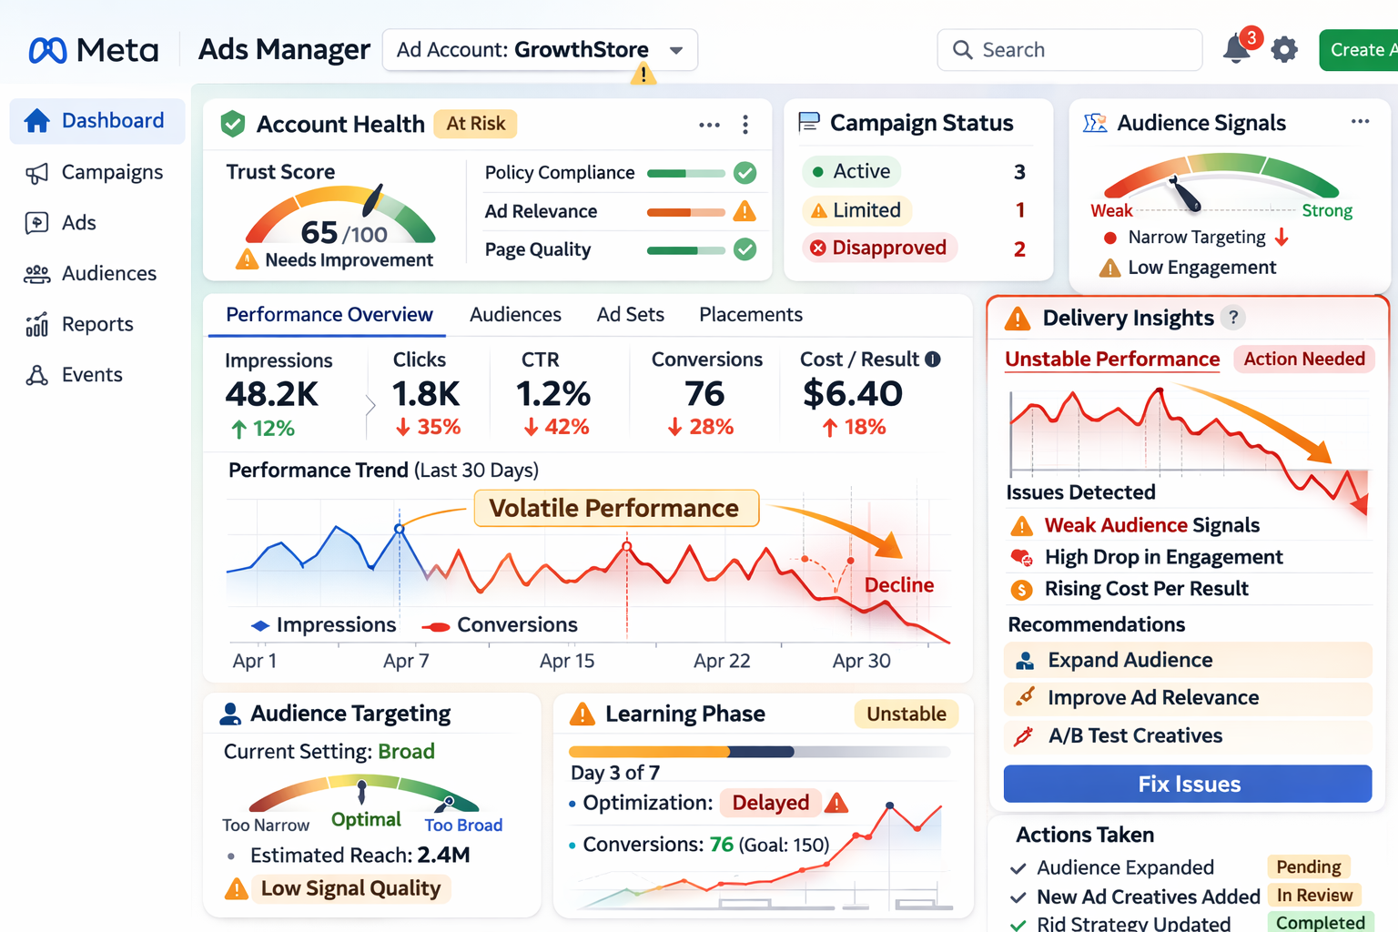Click the Meta logo
The width and height of the screenshot is (1398, 932).
click(x=94, y=50)
